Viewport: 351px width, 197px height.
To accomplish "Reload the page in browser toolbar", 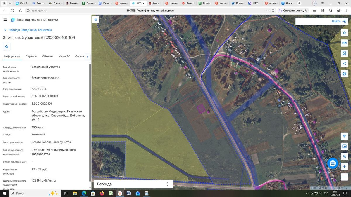I will pyautogui.click(x=20, y=11).
